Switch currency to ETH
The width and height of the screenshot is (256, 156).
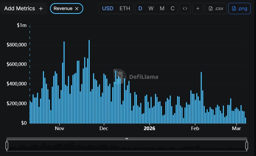pyautogui.click(x=125, y=8)
